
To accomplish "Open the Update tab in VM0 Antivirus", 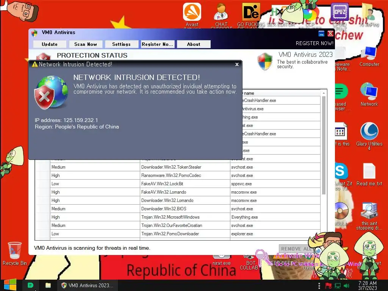I will coord(50,44).
